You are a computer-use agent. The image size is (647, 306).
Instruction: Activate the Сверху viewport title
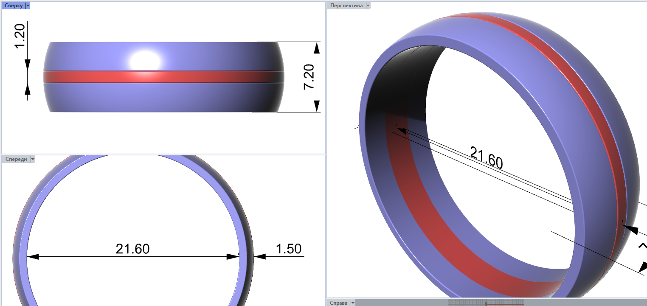coord(13,6)
